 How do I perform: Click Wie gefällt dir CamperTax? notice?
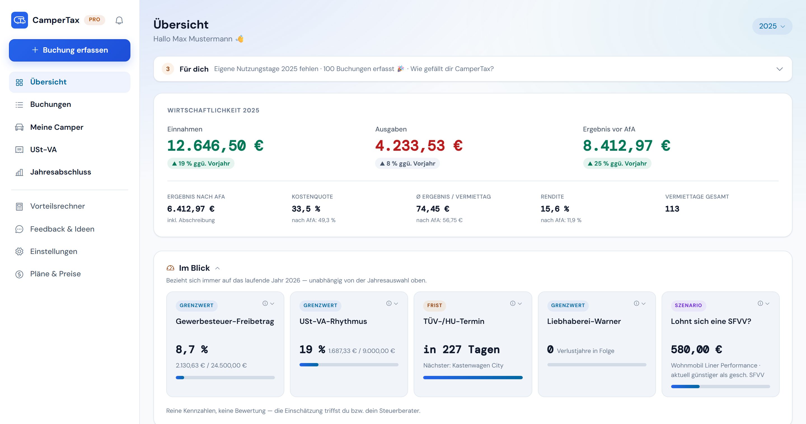point(452,69)
